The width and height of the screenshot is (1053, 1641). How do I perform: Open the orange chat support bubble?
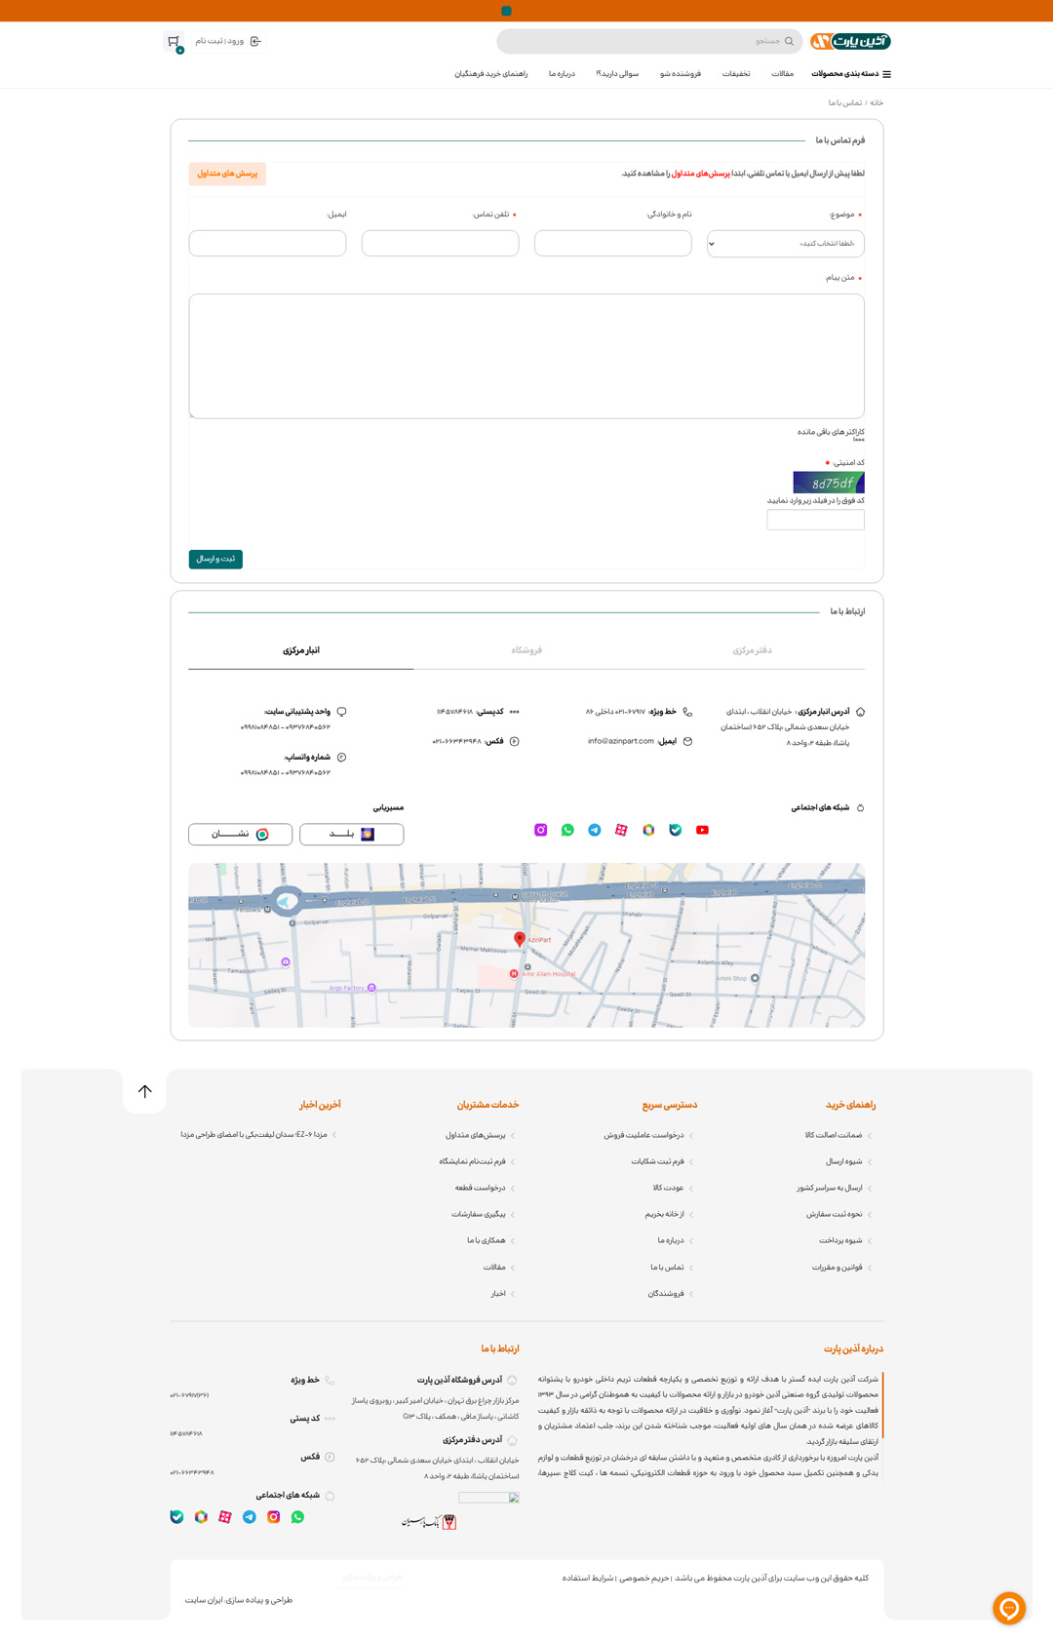tap(1009, 1607)
